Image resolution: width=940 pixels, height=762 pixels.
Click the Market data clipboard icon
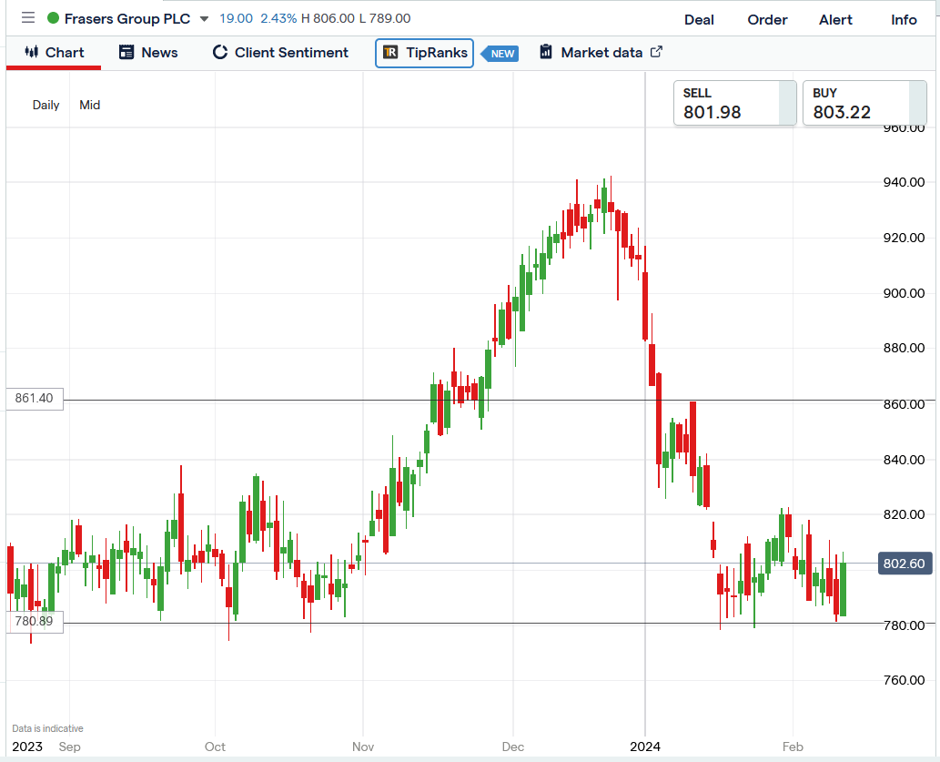pos(546,52)
